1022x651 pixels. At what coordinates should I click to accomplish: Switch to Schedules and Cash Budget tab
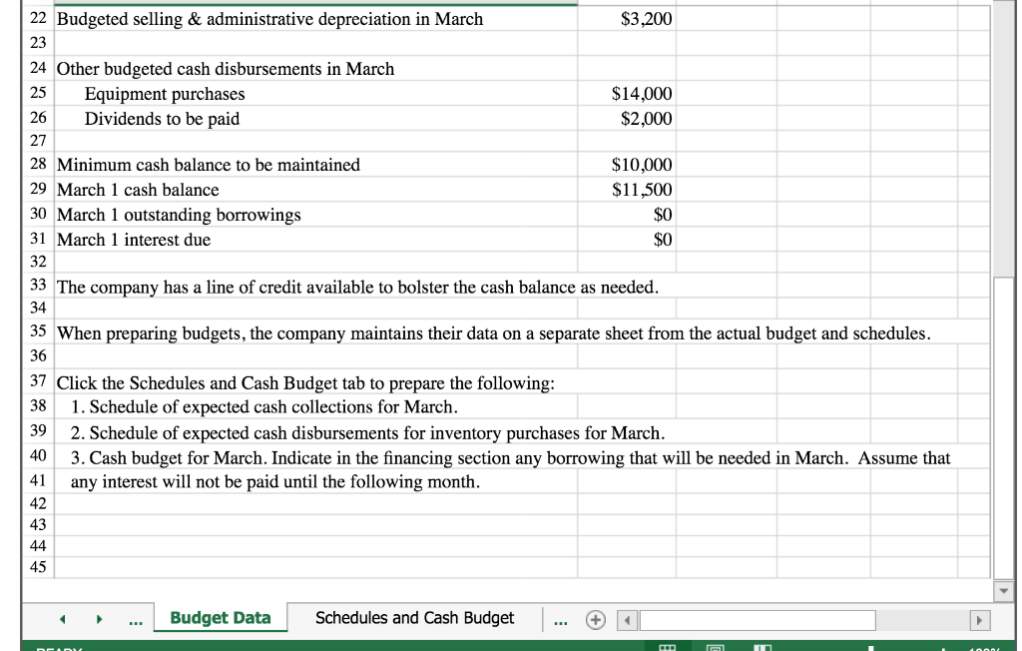point(413,618)
